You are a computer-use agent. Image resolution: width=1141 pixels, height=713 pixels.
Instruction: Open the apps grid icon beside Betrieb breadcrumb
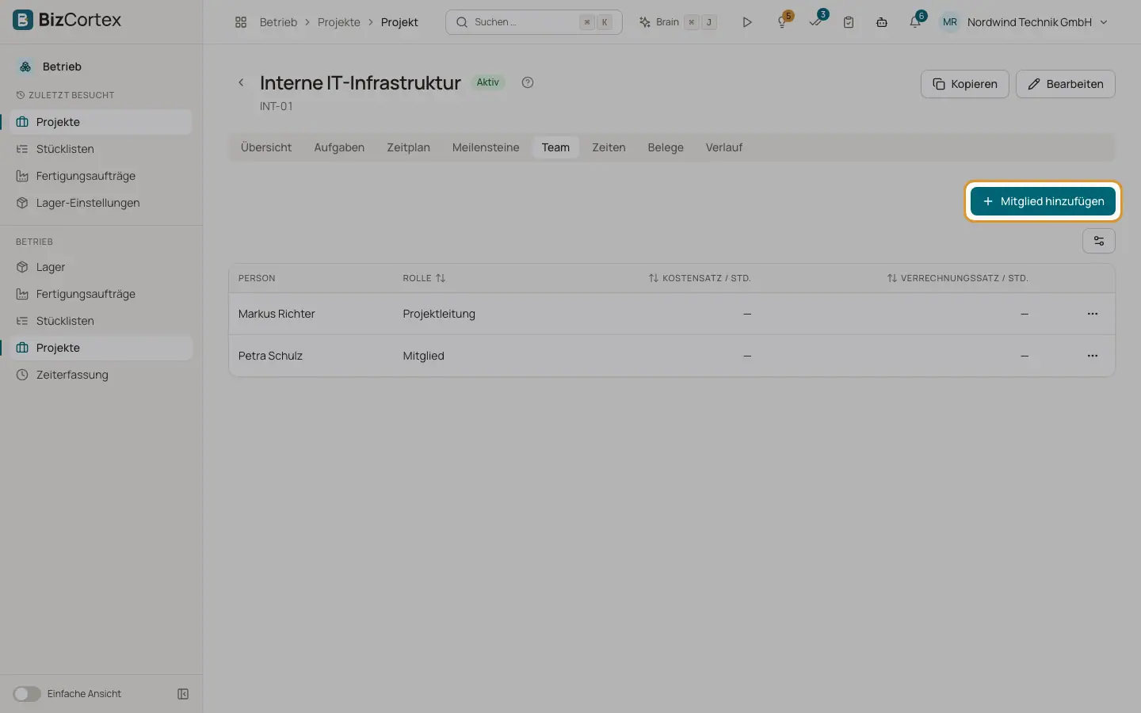pyautogui.click(x=241, y=22)
